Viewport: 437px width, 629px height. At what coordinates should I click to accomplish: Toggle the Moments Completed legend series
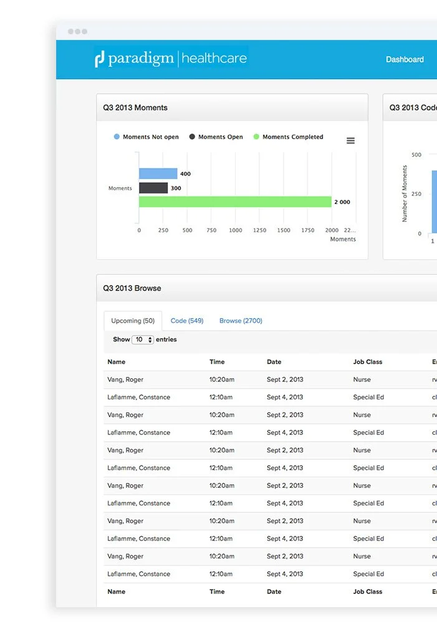click(x=288, y=137)
